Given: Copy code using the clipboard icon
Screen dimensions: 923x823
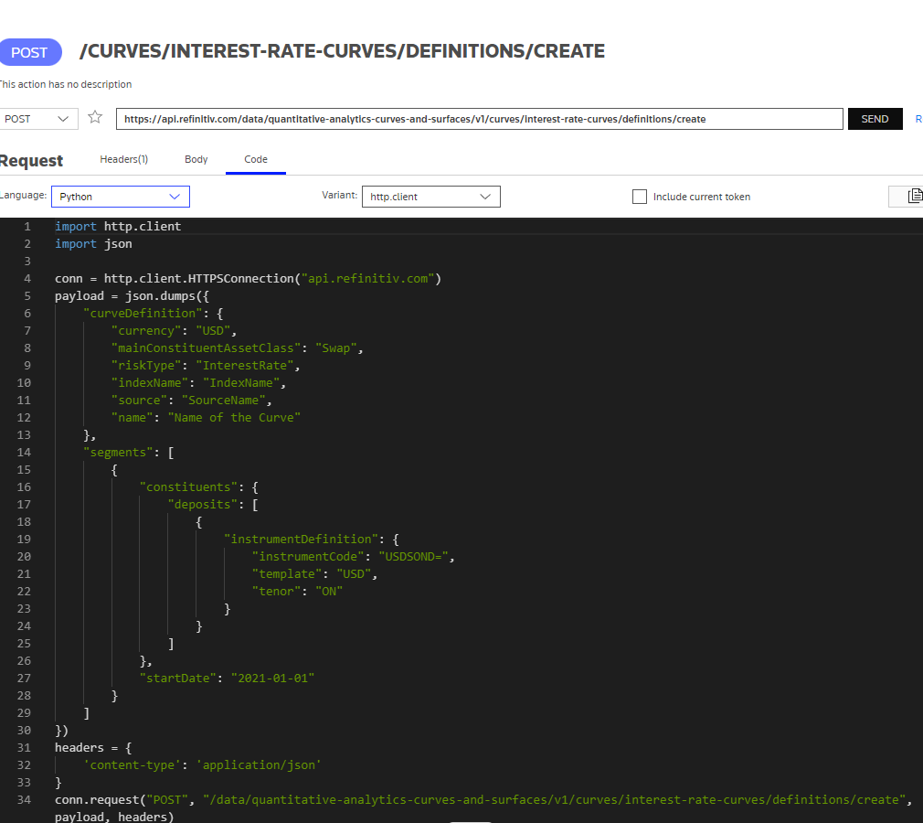Looking at the screenshot, I should [x=915, y=197].
